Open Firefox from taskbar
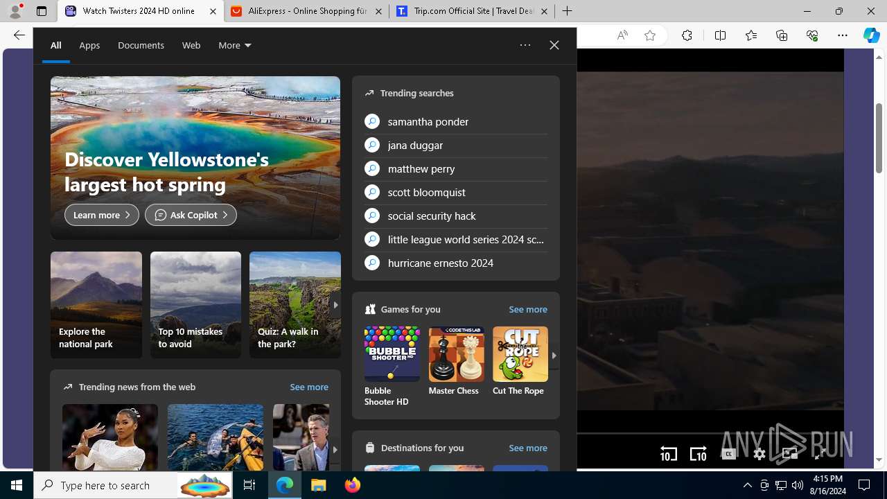887x499 pixels. pyautogui.click(x=352, y=485)
